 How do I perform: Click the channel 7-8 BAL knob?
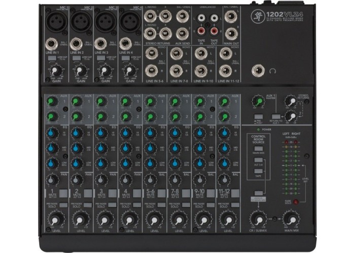point(174,180)
